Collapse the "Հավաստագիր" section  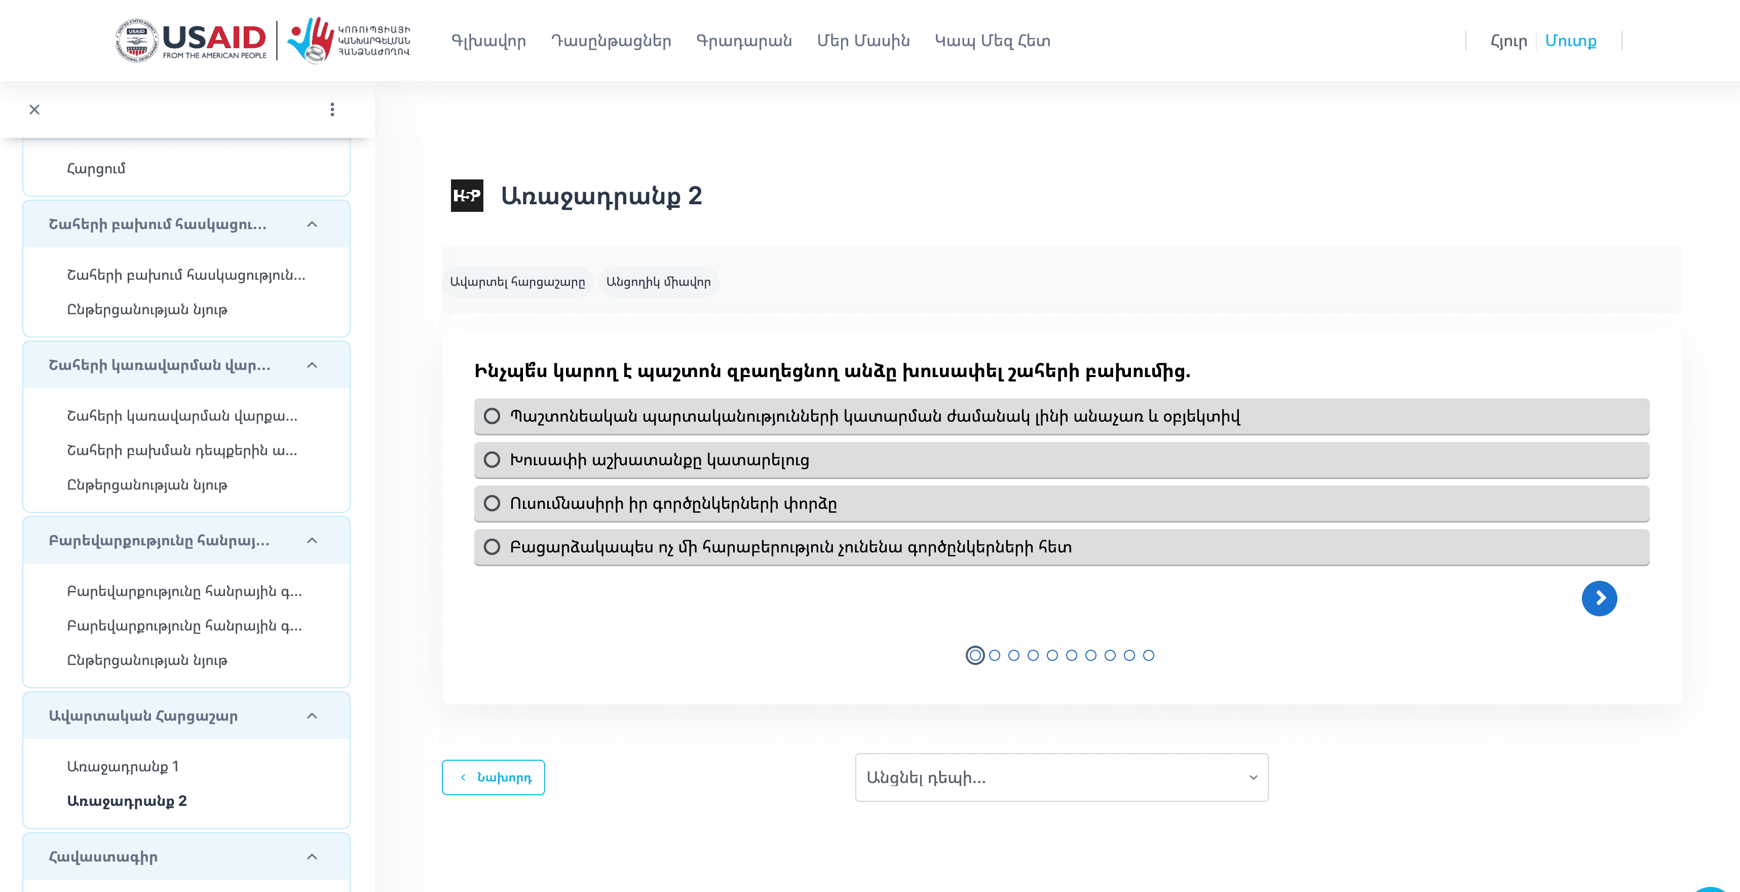coord(312,856)
